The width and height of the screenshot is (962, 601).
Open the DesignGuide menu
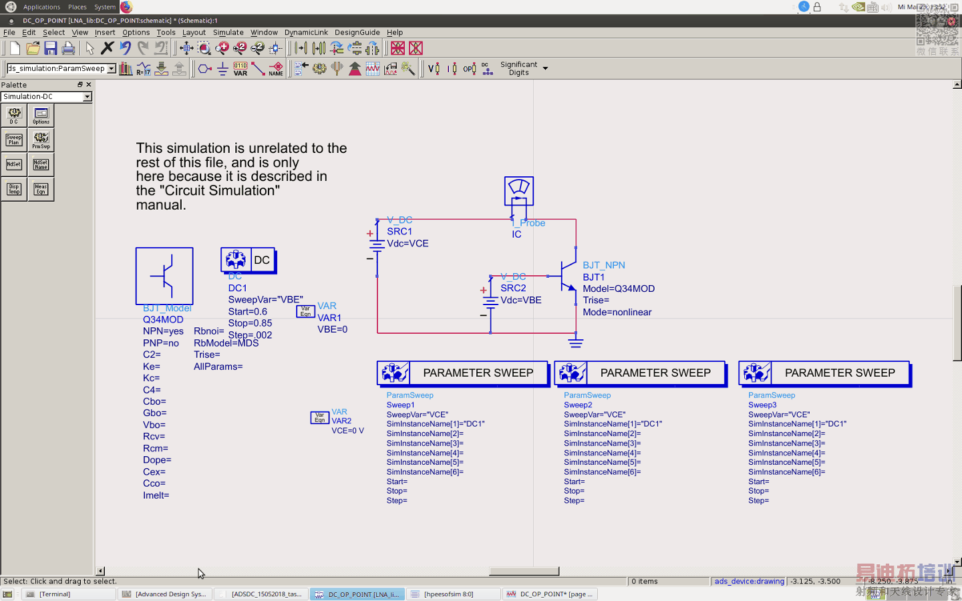[x=357, y=32]
